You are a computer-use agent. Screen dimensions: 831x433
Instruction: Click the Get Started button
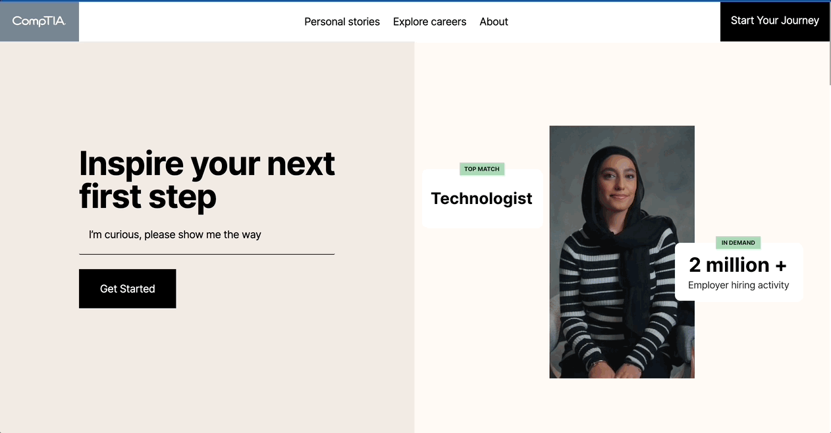tap(127, 288)
